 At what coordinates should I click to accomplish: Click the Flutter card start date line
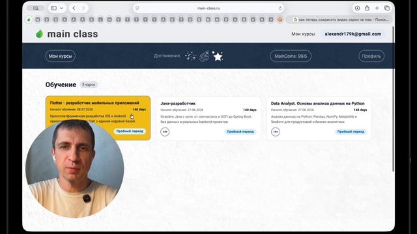tap(71, 109)
